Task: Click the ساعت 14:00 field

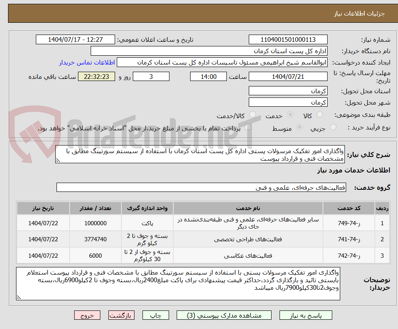Action: (x=208, y=76)
